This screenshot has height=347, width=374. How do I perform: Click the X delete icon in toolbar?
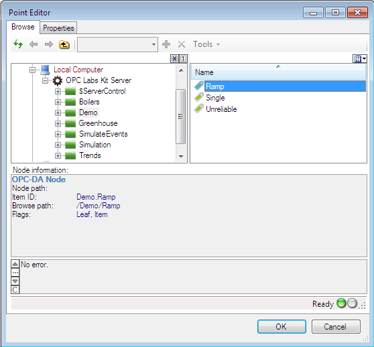click(182, 44)
